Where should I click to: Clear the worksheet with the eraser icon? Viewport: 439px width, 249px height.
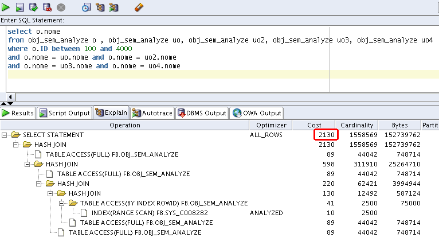(x=139, y=7)
